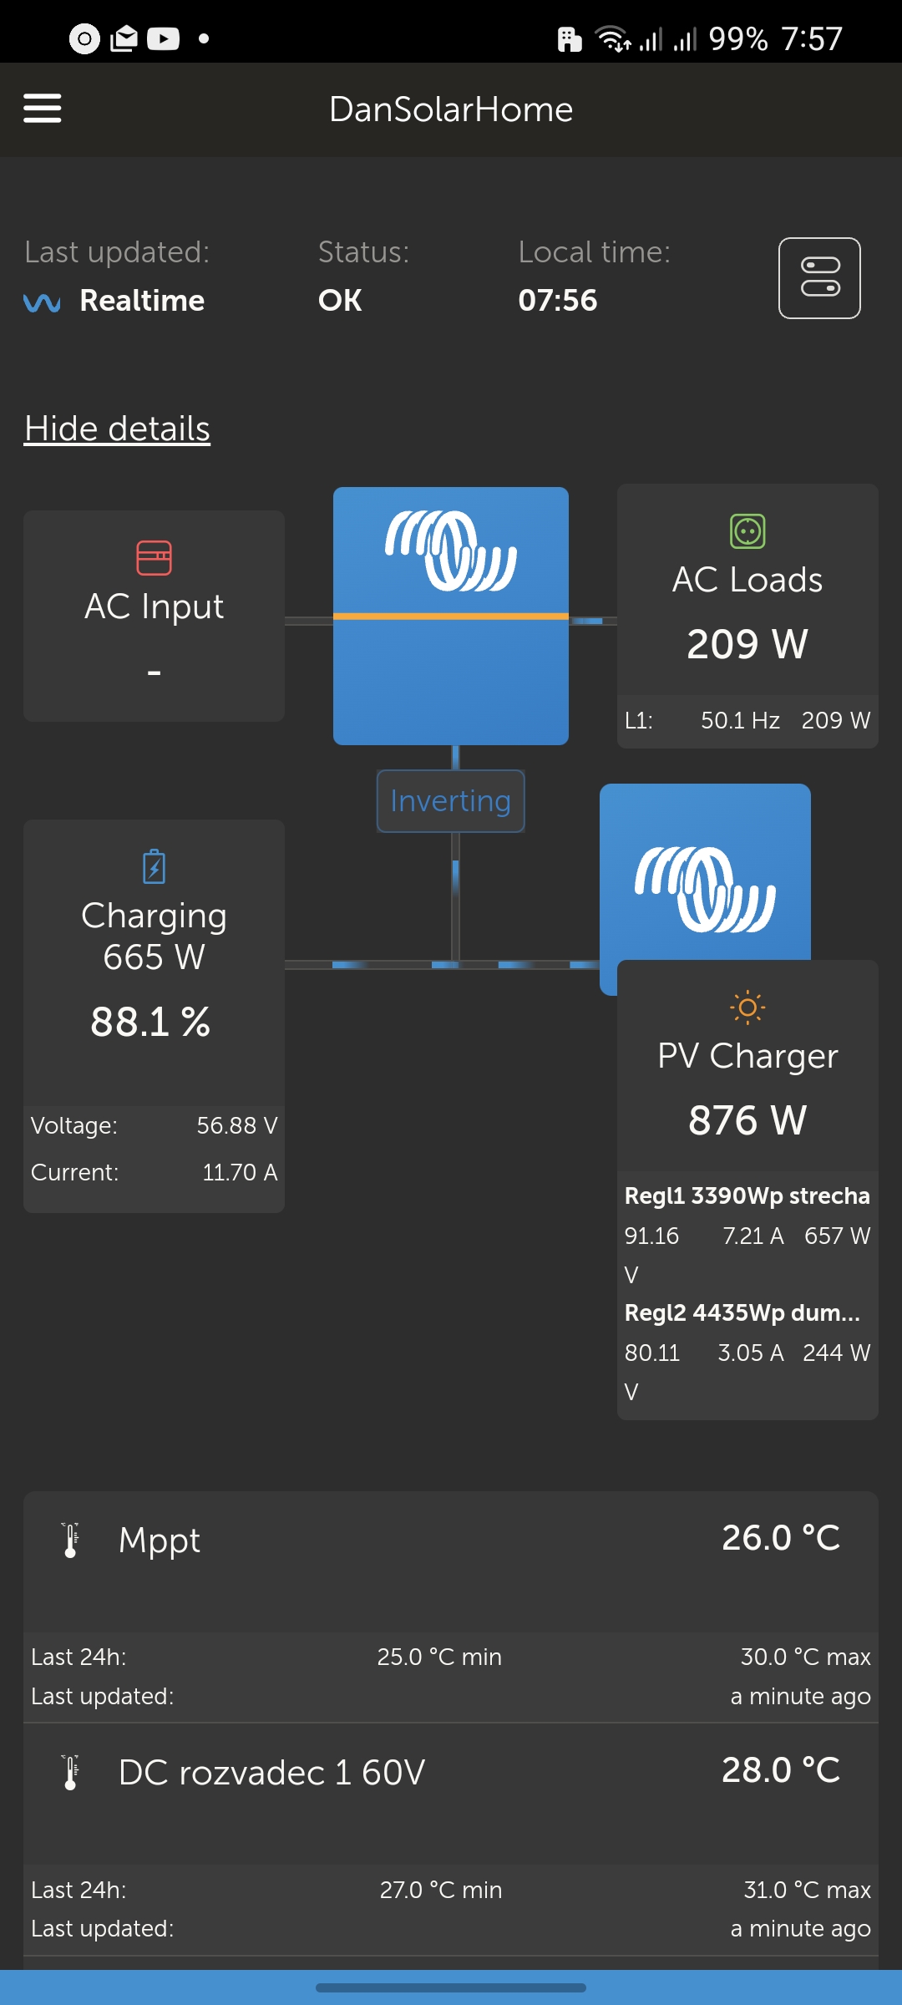The width and height of the screenshot is (902, 2005).
Task: Tap the Android bottom navigation handle
Action: tap(451, 1987)
